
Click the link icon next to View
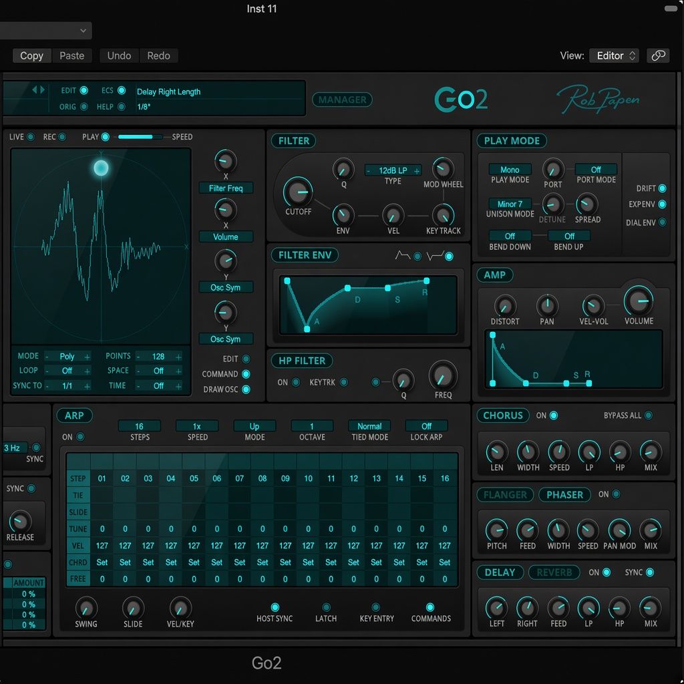point(657,55)
